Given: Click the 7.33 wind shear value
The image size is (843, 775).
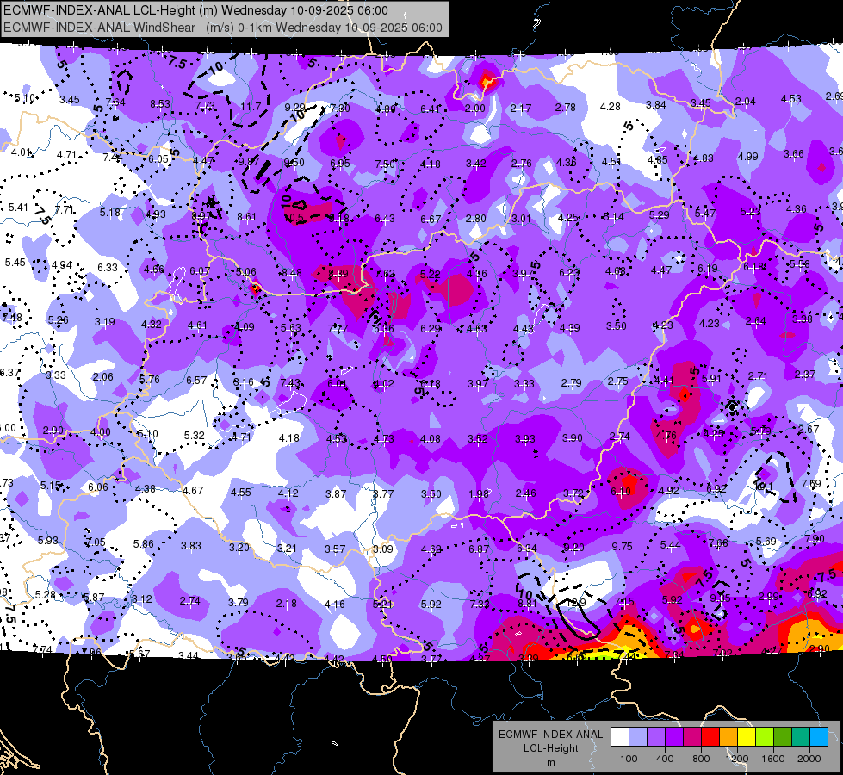Looking at the screenshot, I should pos(480,604).
